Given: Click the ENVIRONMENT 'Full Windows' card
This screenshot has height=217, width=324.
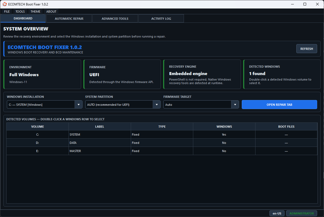Looking at the screenshot, I should coord(42,74).
